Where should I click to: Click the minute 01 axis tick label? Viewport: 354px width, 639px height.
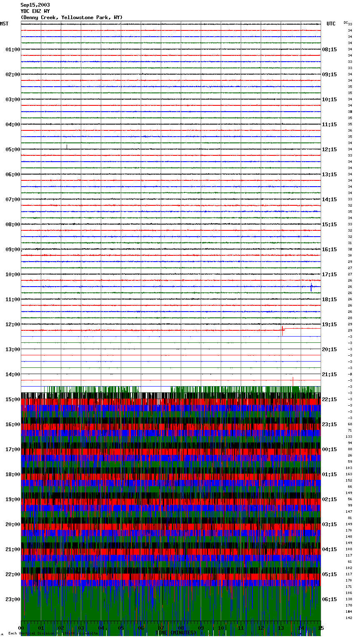[x=41, y=628]
